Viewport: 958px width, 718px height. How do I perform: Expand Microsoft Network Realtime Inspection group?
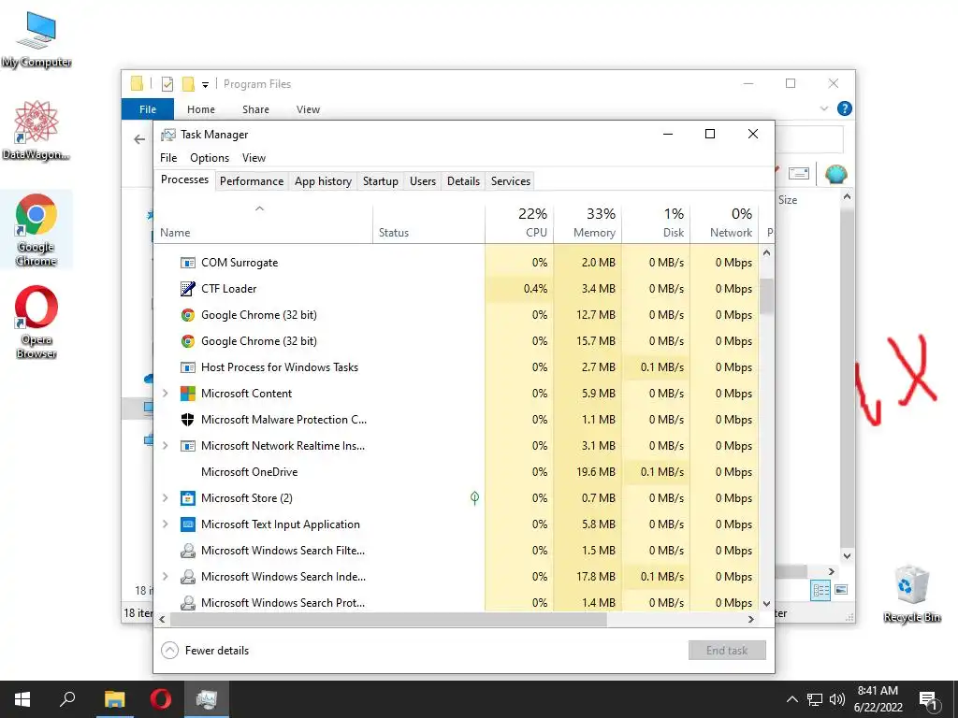tap(165, 446)
